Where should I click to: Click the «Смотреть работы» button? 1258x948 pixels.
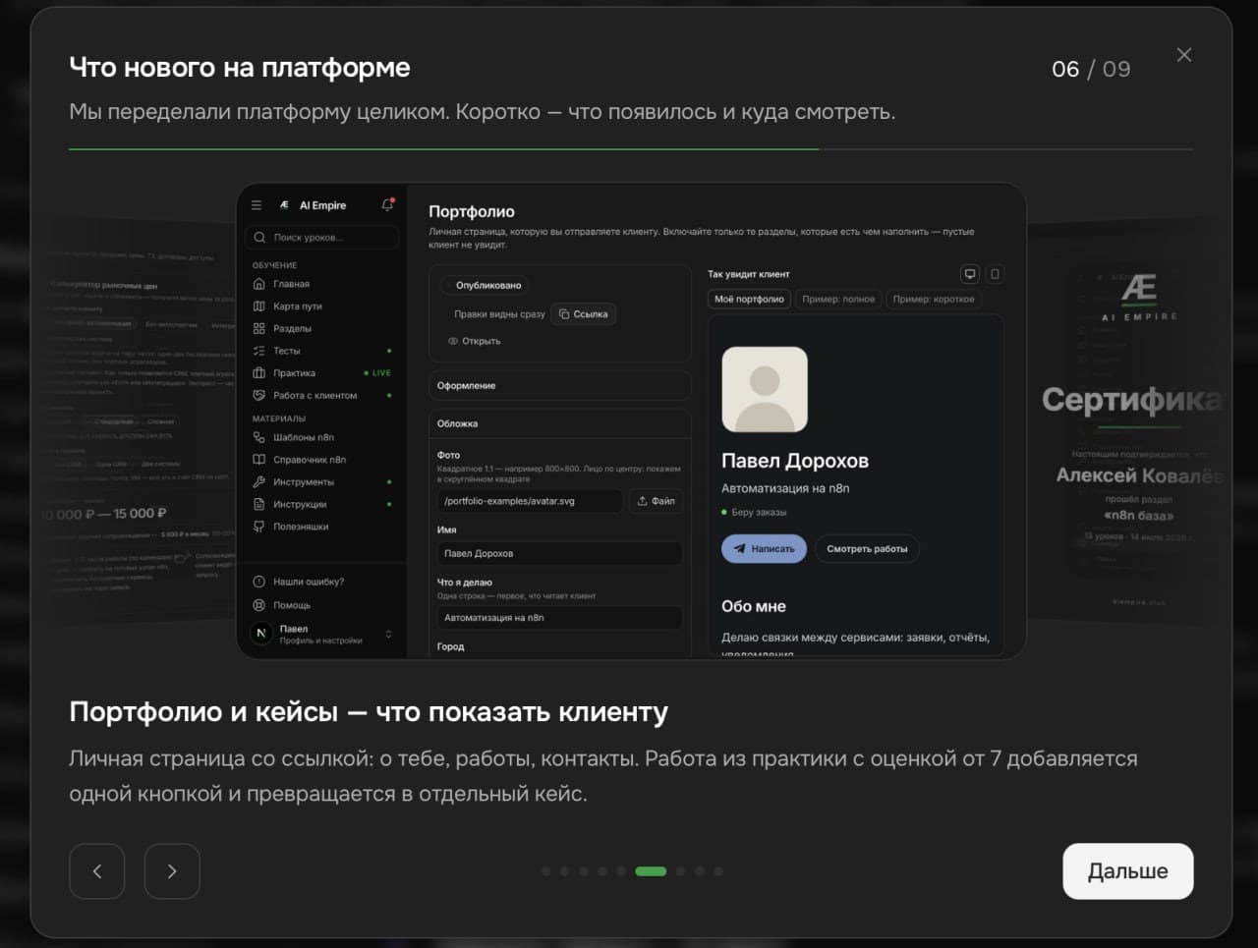coord(867,549)
